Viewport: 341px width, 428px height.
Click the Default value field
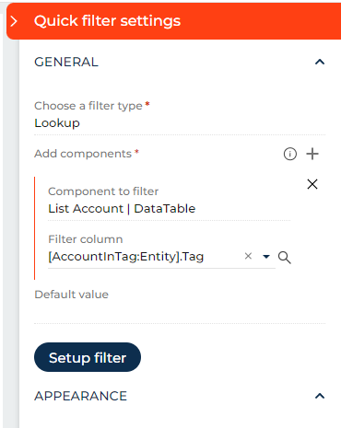[x=180, y=312]
